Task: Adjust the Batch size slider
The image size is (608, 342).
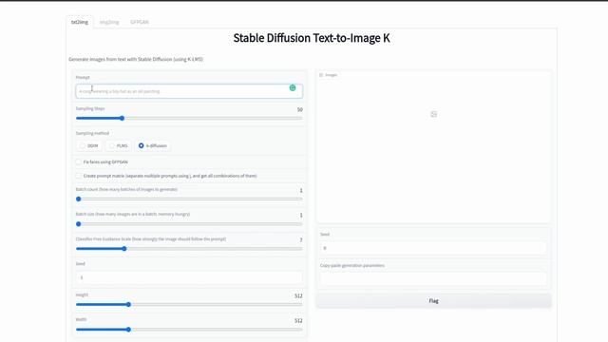Action: [189, 224]
